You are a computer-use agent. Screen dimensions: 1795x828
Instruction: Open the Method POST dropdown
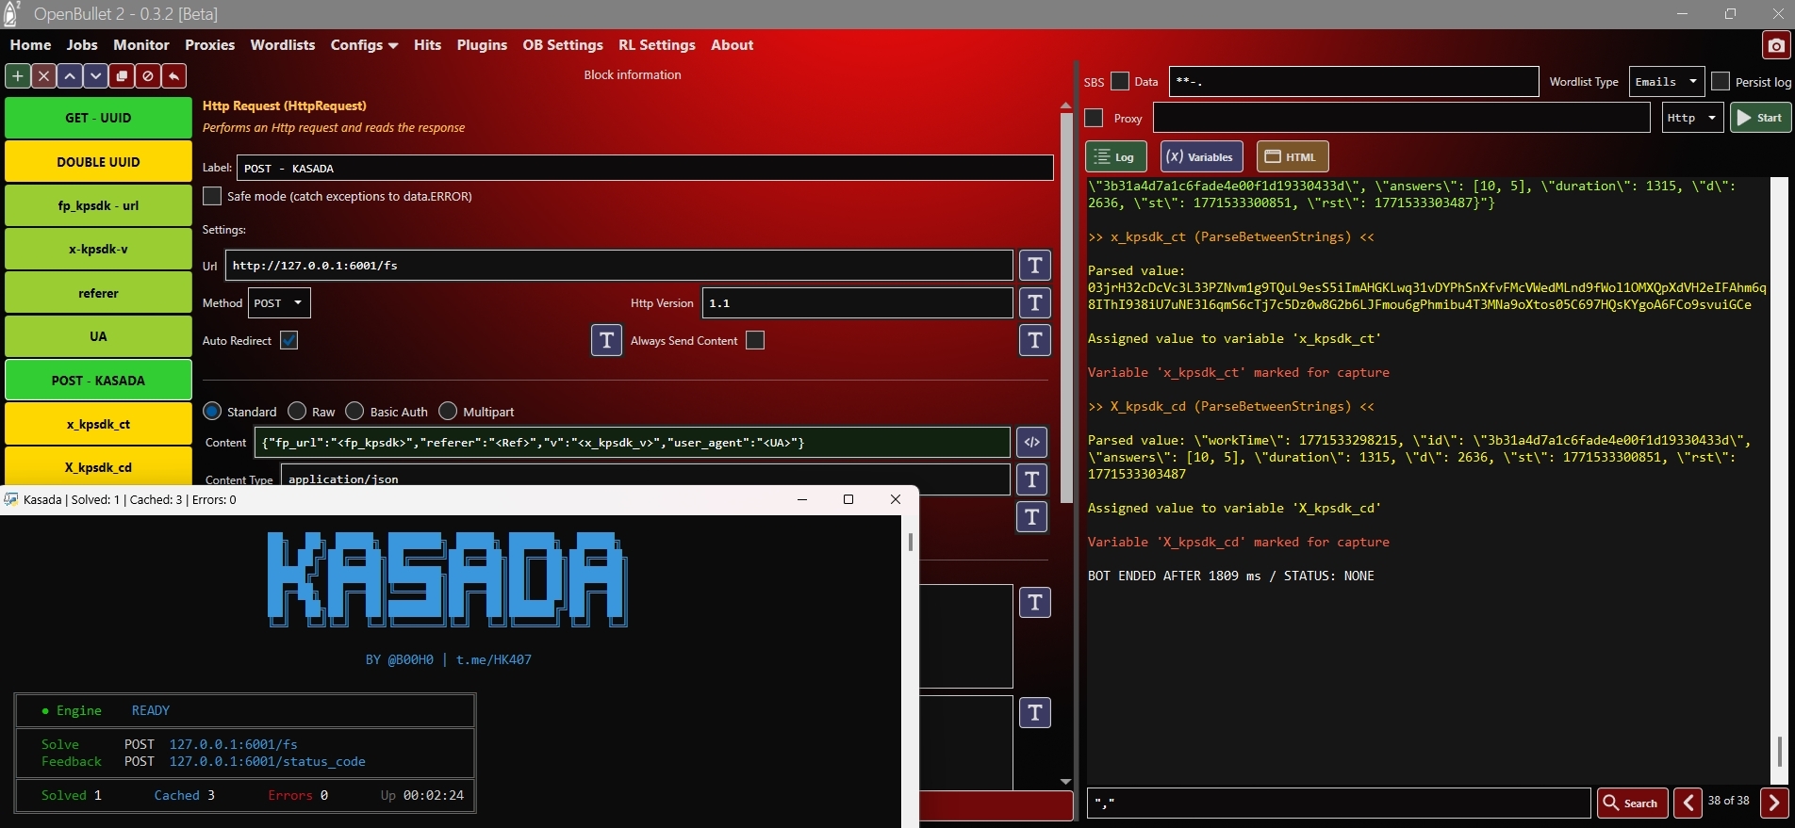pyautogui.click(x=279, y=302)
